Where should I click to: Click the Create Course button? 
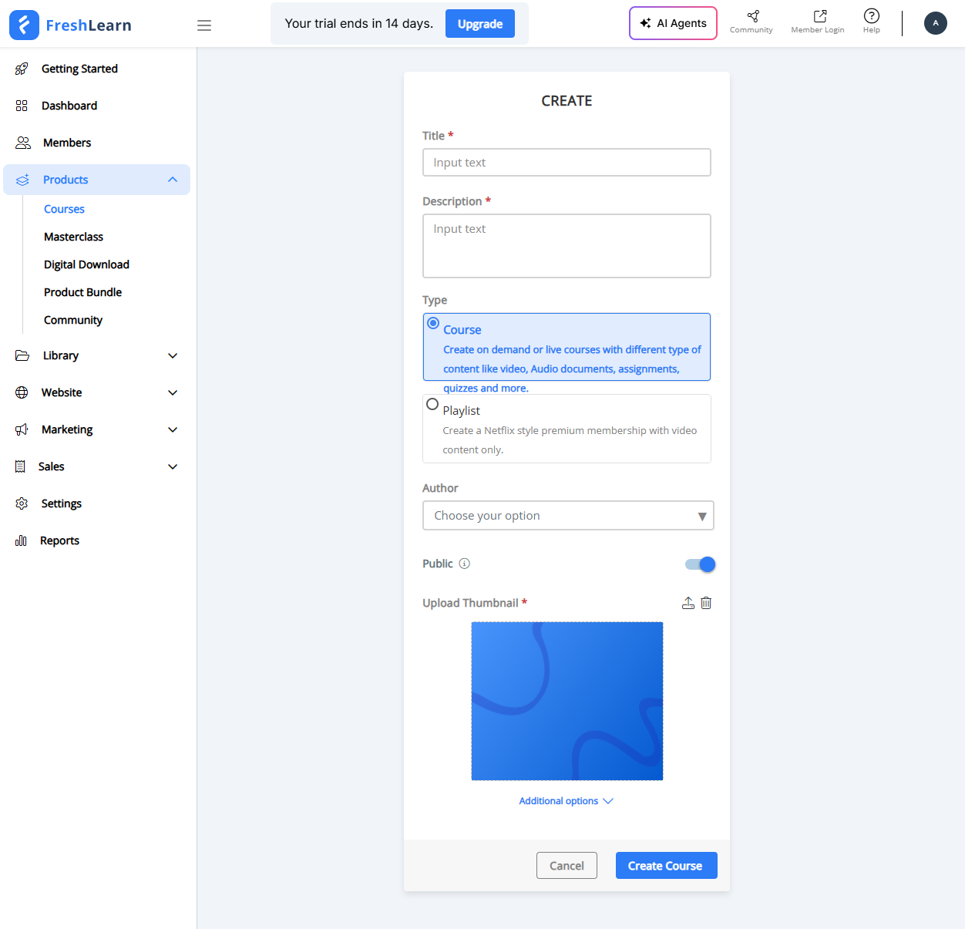click(x=666, y=866)
